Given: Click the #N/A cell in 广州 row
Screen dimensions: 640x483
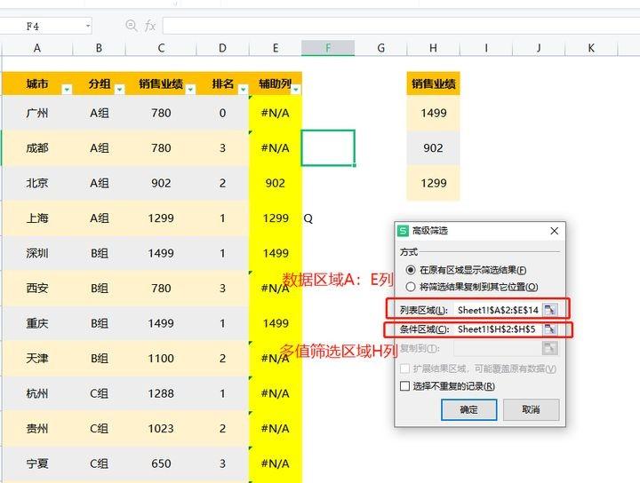Looking at the screenshot, I should [x=276, y=113].
